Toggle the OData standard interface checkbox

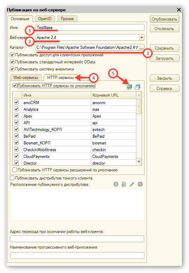pos(12,62)
